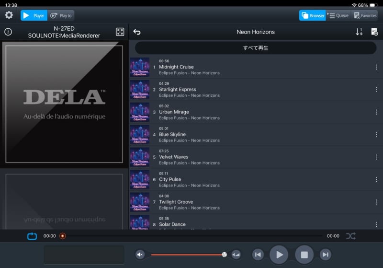Screen dimensions: 383x268
Task: Open the settings gear icon
Action: (x=9, y=15)
